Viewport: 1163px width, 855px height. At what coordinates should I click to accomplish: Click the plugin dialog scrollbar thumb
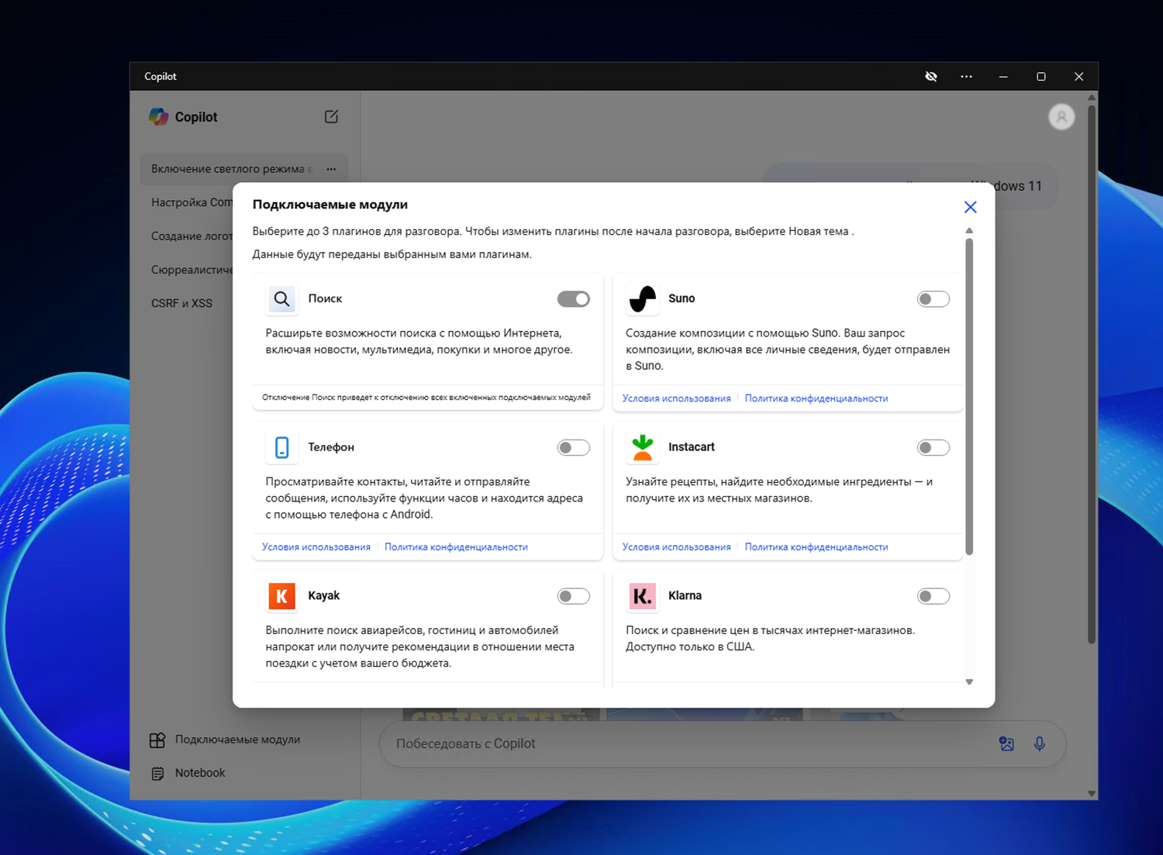(969, 397)
